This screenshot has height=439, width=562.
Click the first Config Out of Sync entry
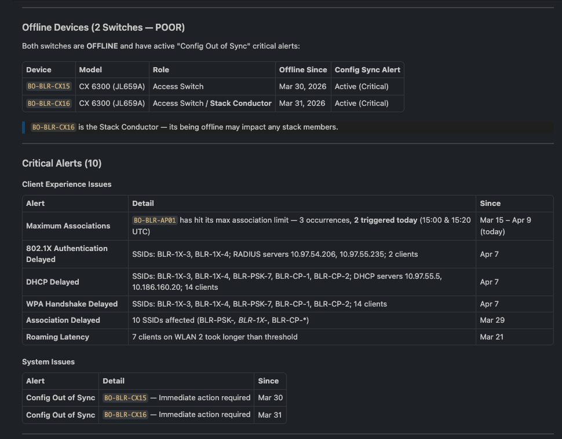[x=60, y=397]
